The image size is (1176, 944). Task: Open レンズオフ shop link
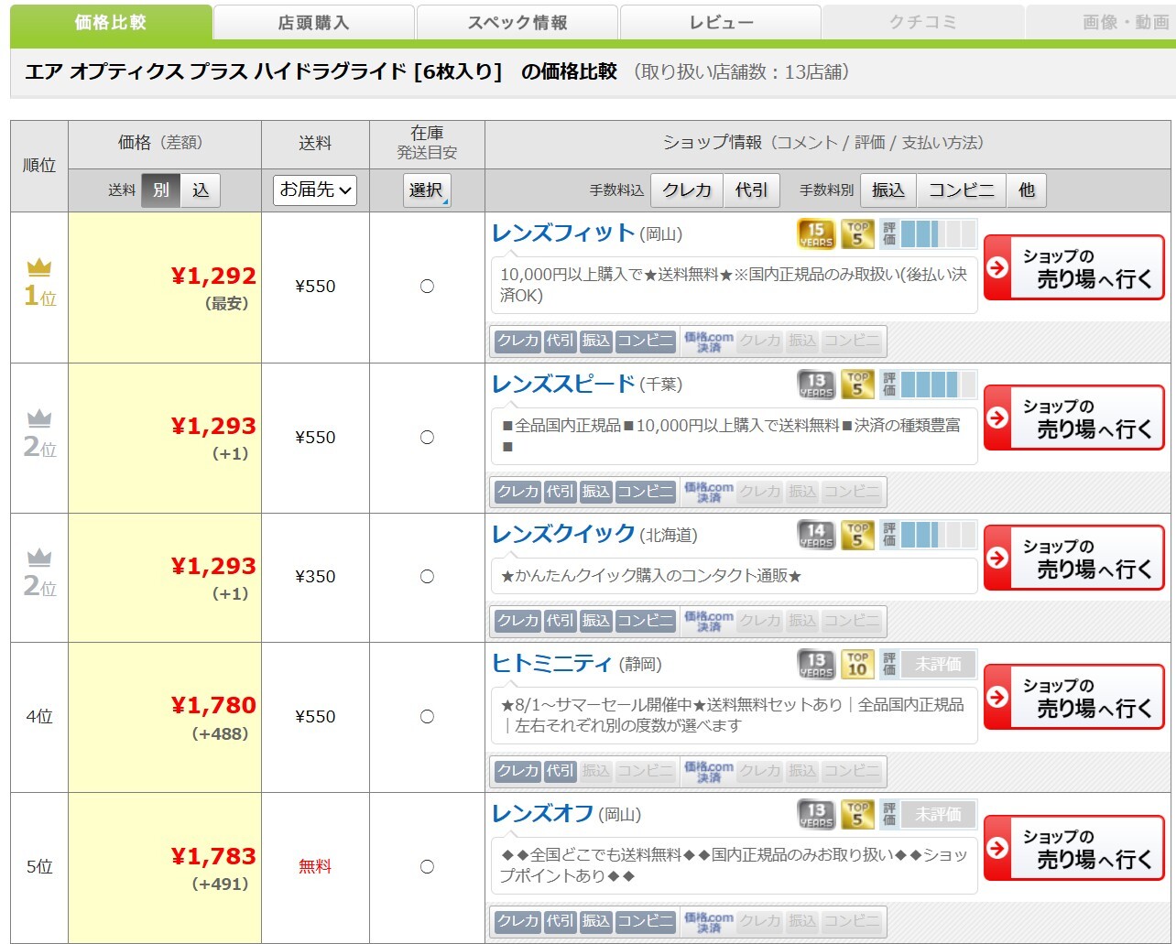pos(542,813)
